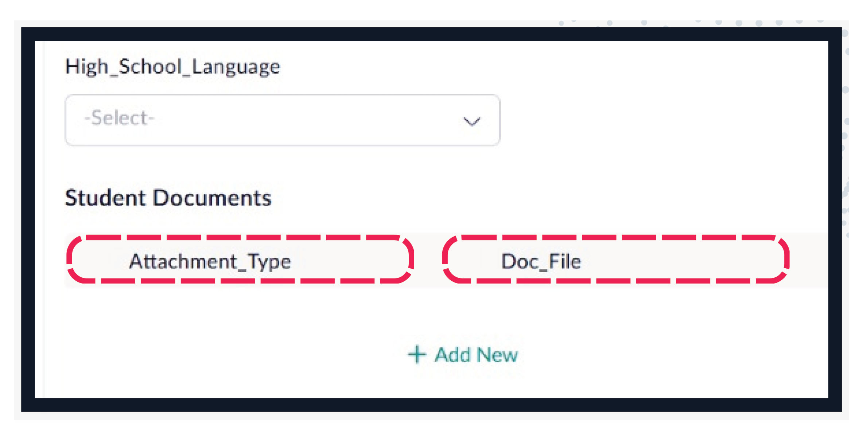Click the Add New link
Viewport: 863px width, 441px height.
[x=462, y=354]
